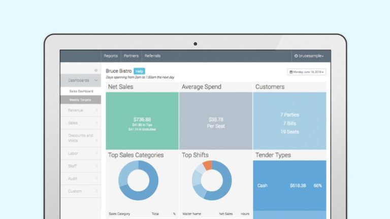Open the Partners menu
Screen dimensions: 390x219
(131, 56)
